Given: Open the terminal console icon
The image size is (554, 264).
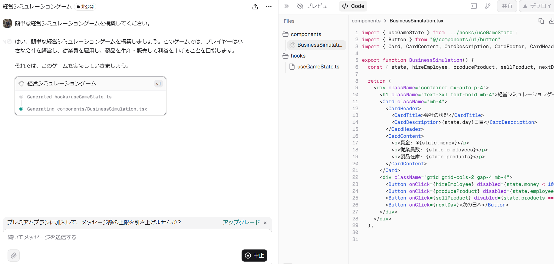Looking at the screenshot, I should point(474,6).
